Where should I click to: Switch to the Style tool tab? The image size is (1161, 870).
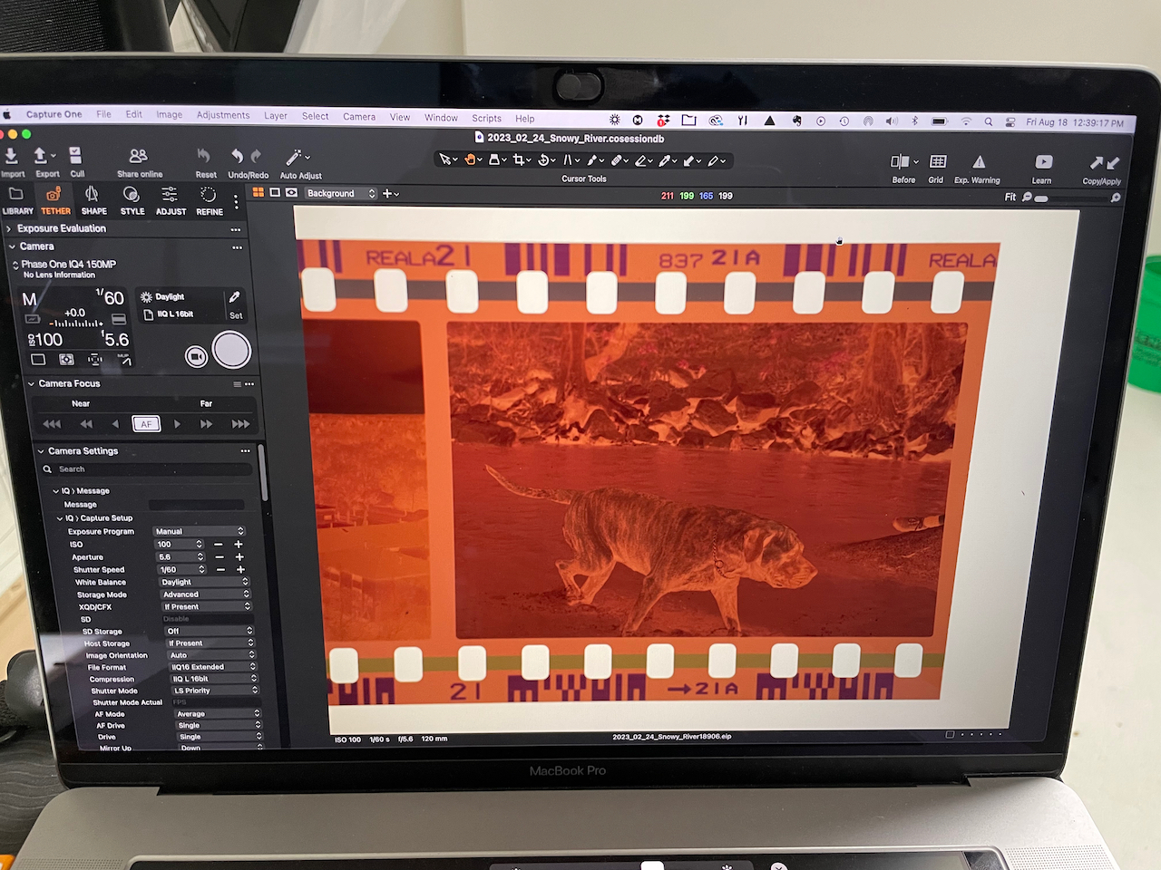click(x=132, y=201)
